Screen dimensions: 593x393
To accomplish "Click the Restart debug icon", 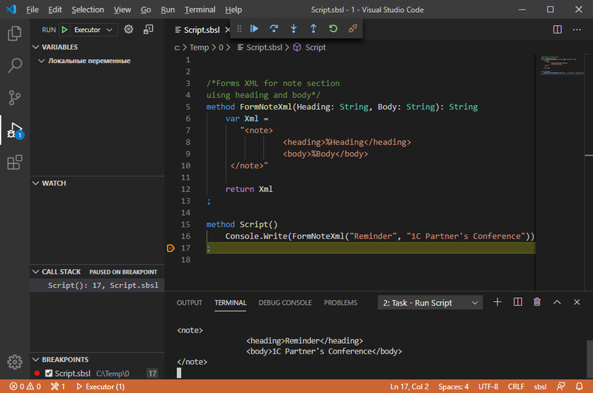I will coord(334,29).
